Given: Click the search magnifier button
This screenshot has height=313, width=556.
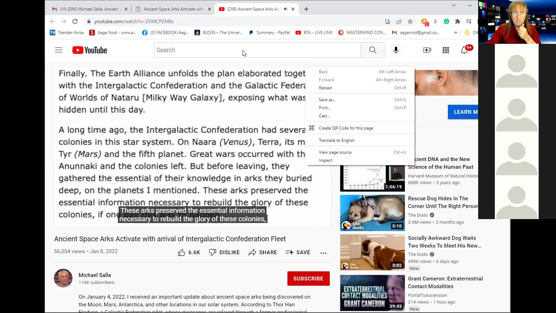Looking at the screenshot, I should pyautogui.click(x=373, y=50).
